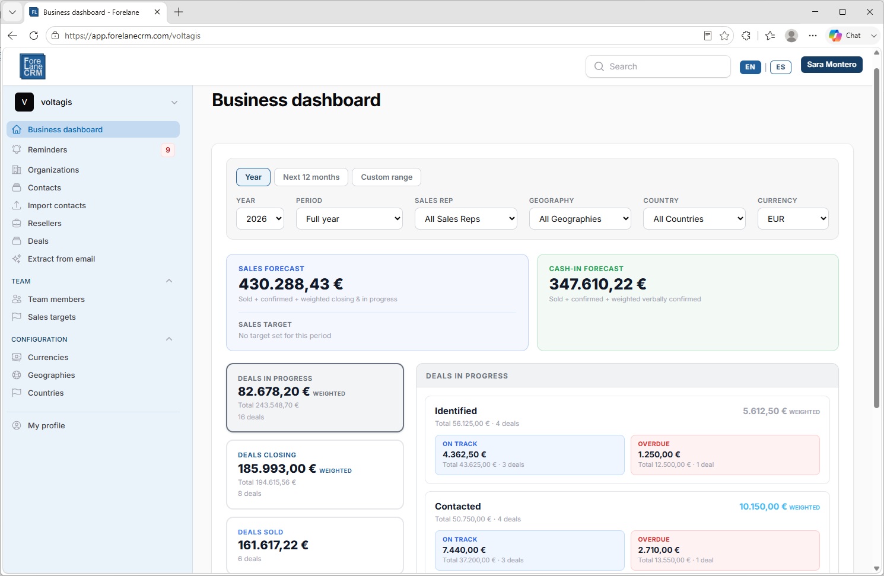Click the search magnifier icon
This screenshot has width=884, height=576.
coord(599,66)
